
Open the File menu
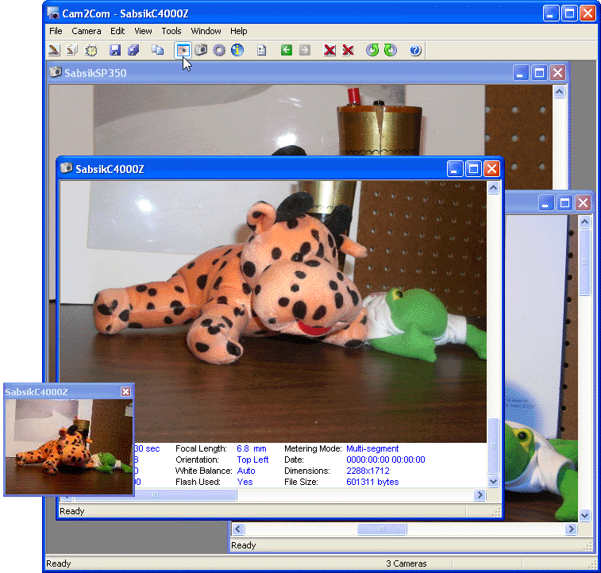[56, 31]
